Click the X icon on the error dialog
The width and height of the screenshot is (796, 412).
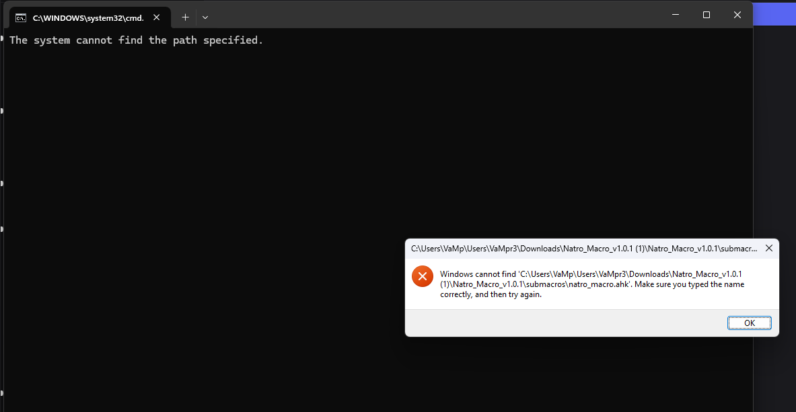[768, 248]
